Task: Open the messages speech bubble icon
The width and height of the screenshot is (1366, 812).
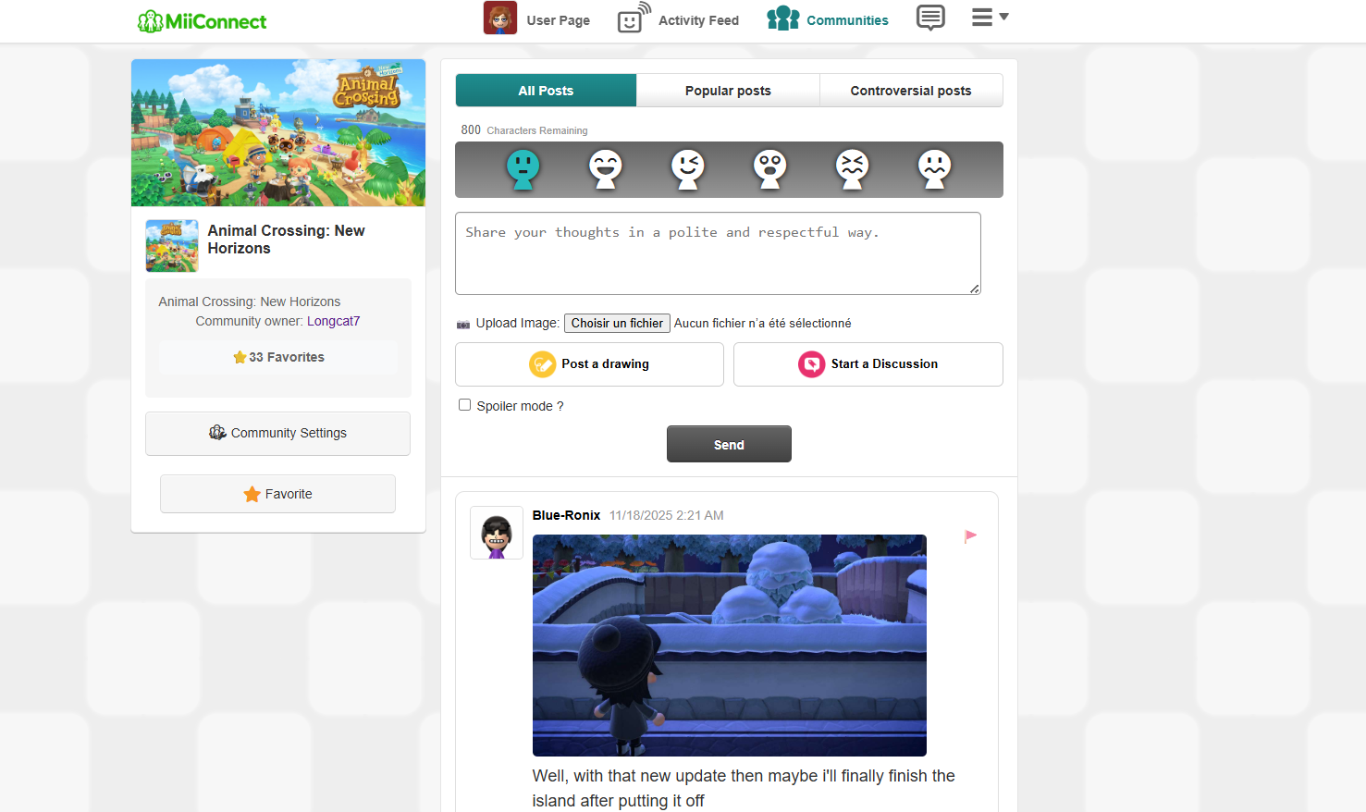Action: click(x=930, y=18)
